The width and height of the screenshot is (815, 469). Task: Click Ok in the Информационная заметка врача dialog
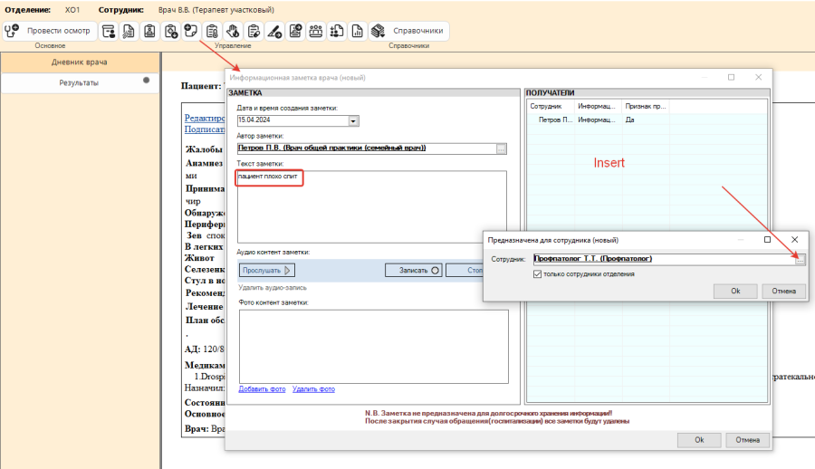tap(699, 440)
